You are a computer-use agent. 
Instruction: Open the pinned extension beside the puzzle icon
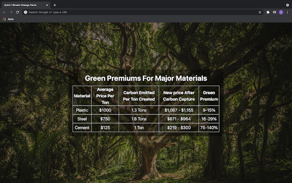[274, 12]
